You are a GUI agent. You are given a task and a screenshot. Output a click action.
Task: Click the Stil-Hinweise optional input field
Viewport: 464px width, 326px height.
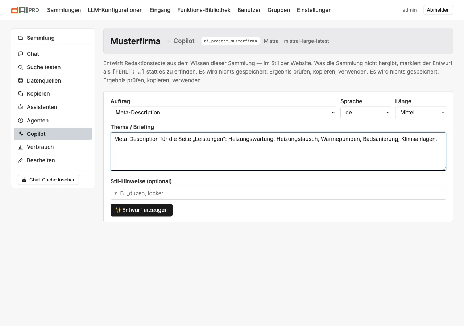tap(278, 193)
